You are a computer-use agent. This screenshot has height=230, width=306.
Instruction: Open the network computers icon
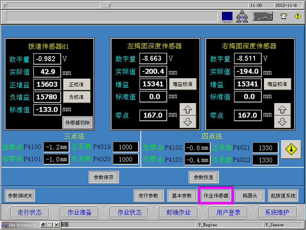[242, 16]
